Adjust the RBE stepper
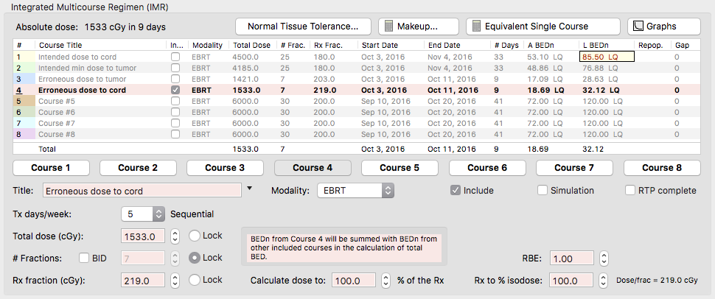Image resolution: width=715 pixels, height=299 pixels. coord(604,258)
